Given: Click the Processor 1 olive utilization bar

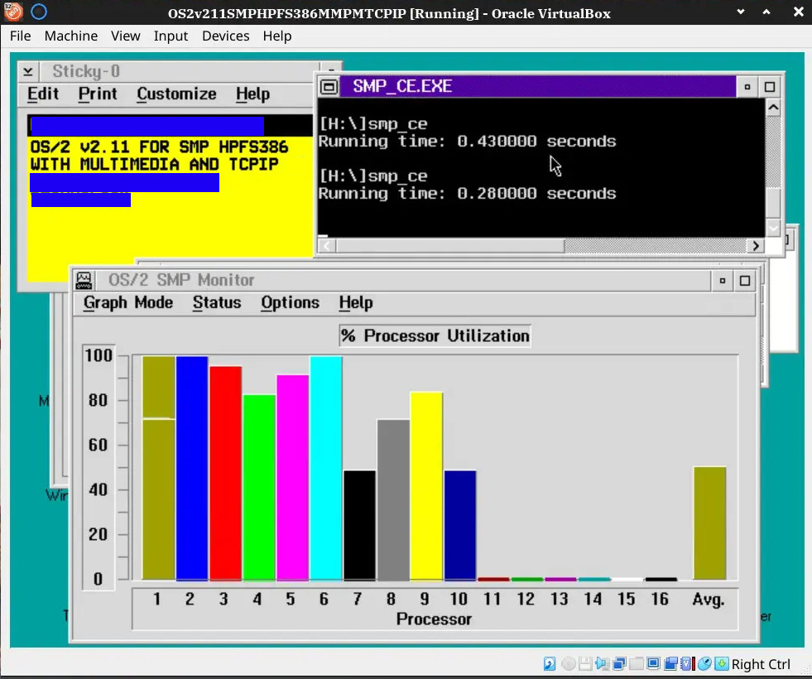Looking at the screenshot, I should pyautogui.click(x=158, y=468).
